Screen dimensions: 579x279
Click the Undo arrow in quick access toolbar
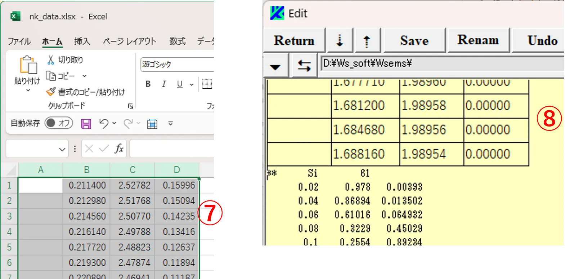104,124
